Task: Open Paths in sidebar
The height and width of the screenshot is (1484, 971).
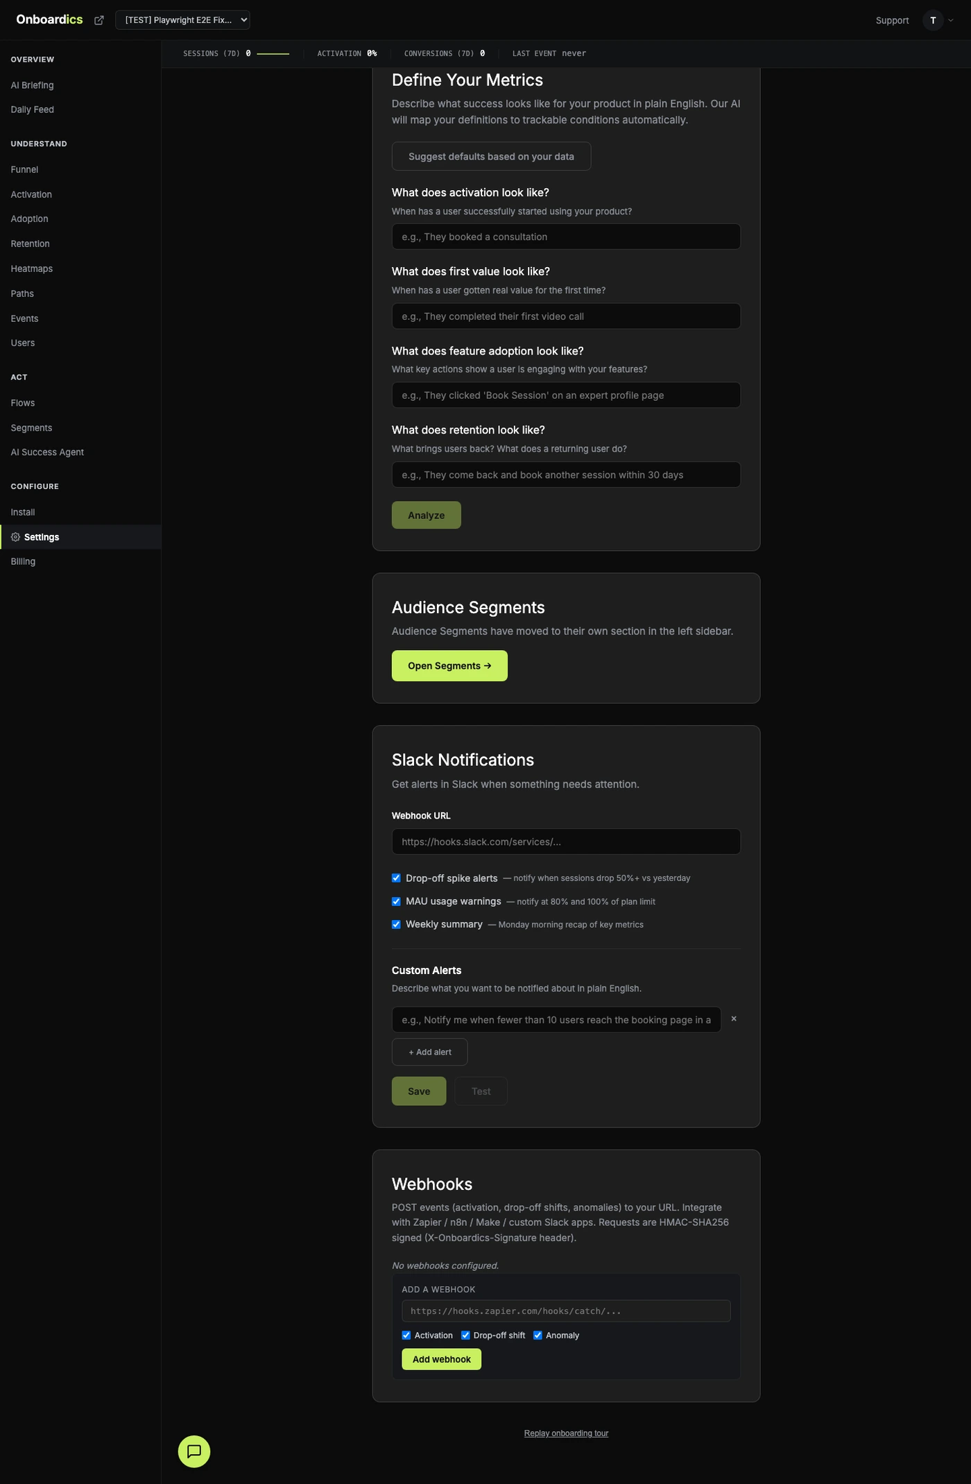Action: 22,293
